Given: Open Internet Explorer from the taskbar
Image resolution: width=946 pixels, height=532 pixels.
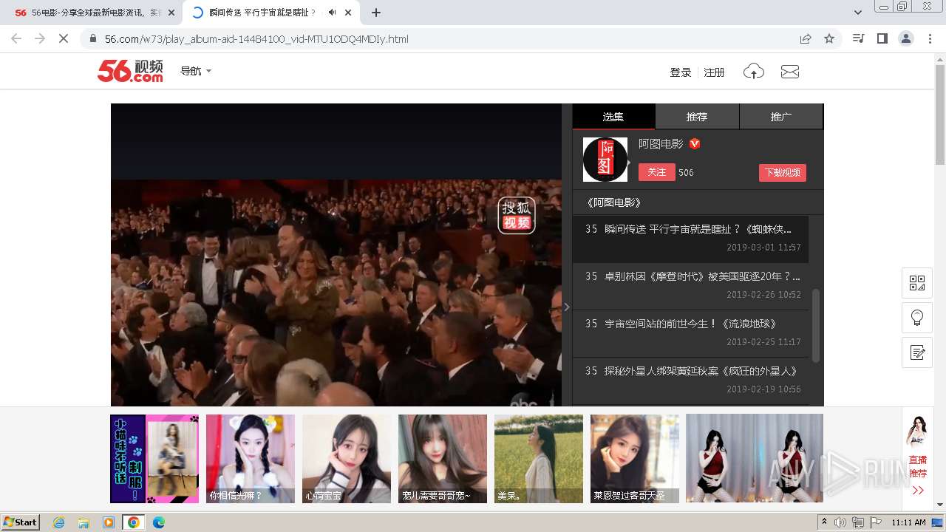Looking at the screenshot, I should click(58, 522).
